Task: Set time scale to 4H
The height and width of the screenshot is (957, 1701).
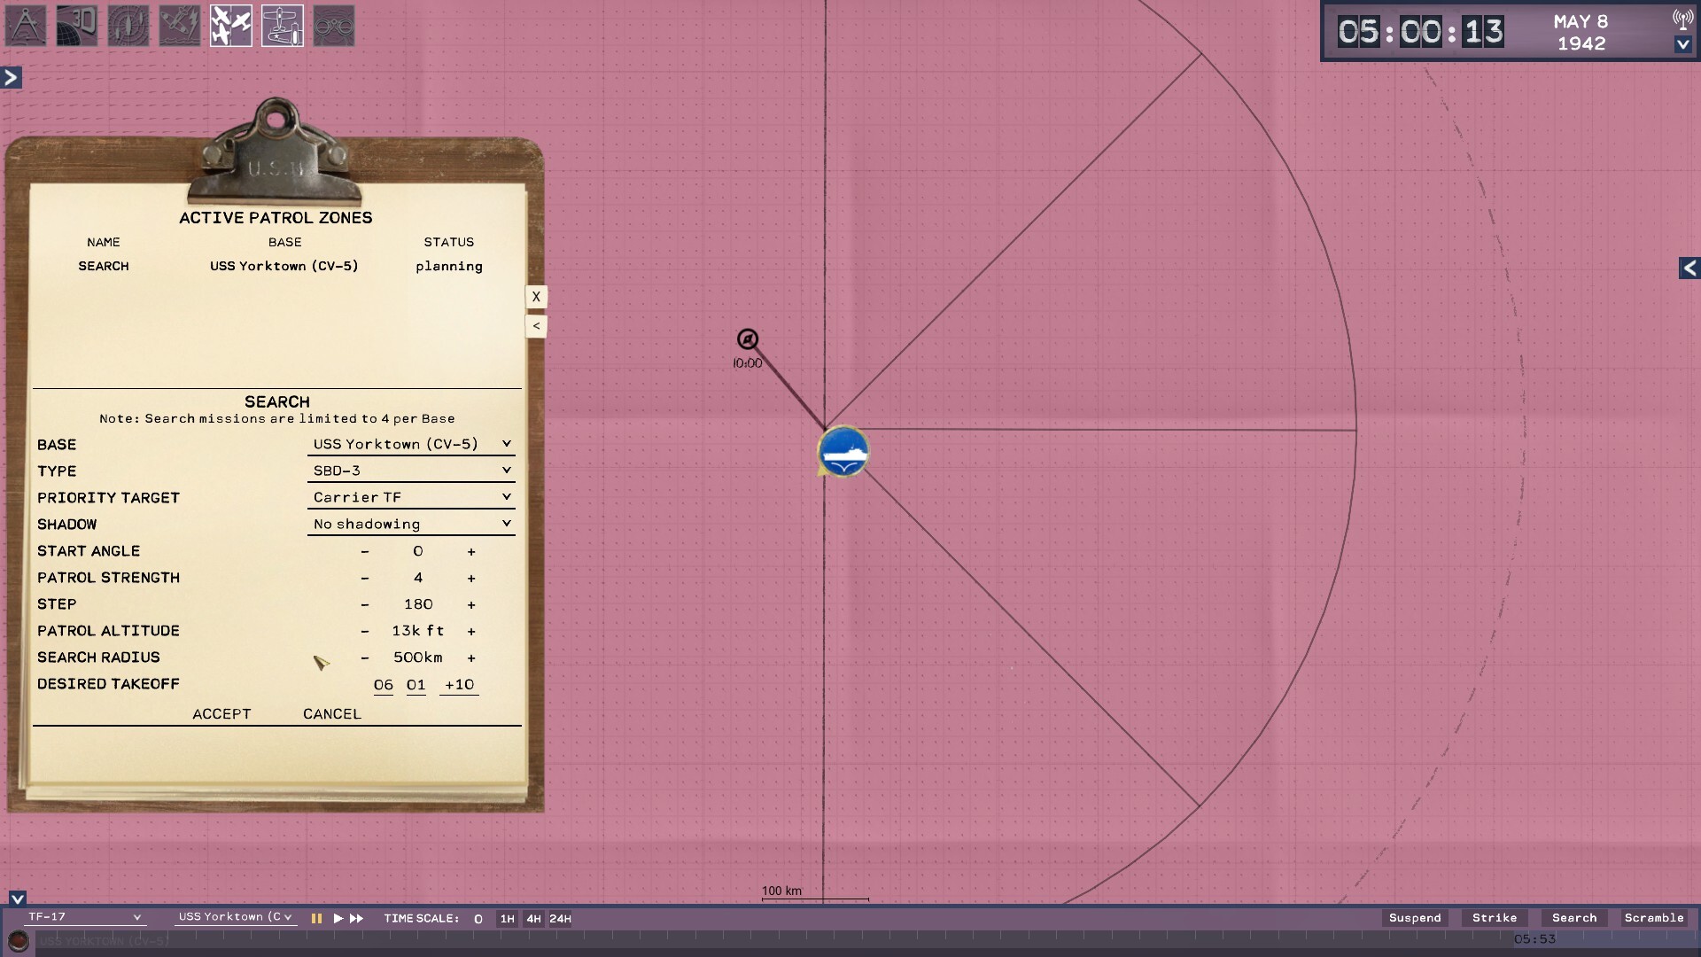Action: 533,919
